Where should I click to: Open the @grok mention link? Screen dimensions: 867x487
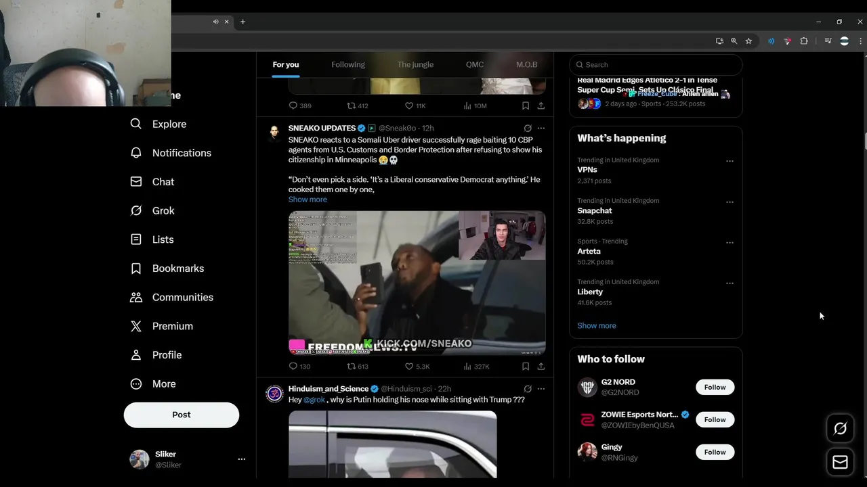pos(314,400)
